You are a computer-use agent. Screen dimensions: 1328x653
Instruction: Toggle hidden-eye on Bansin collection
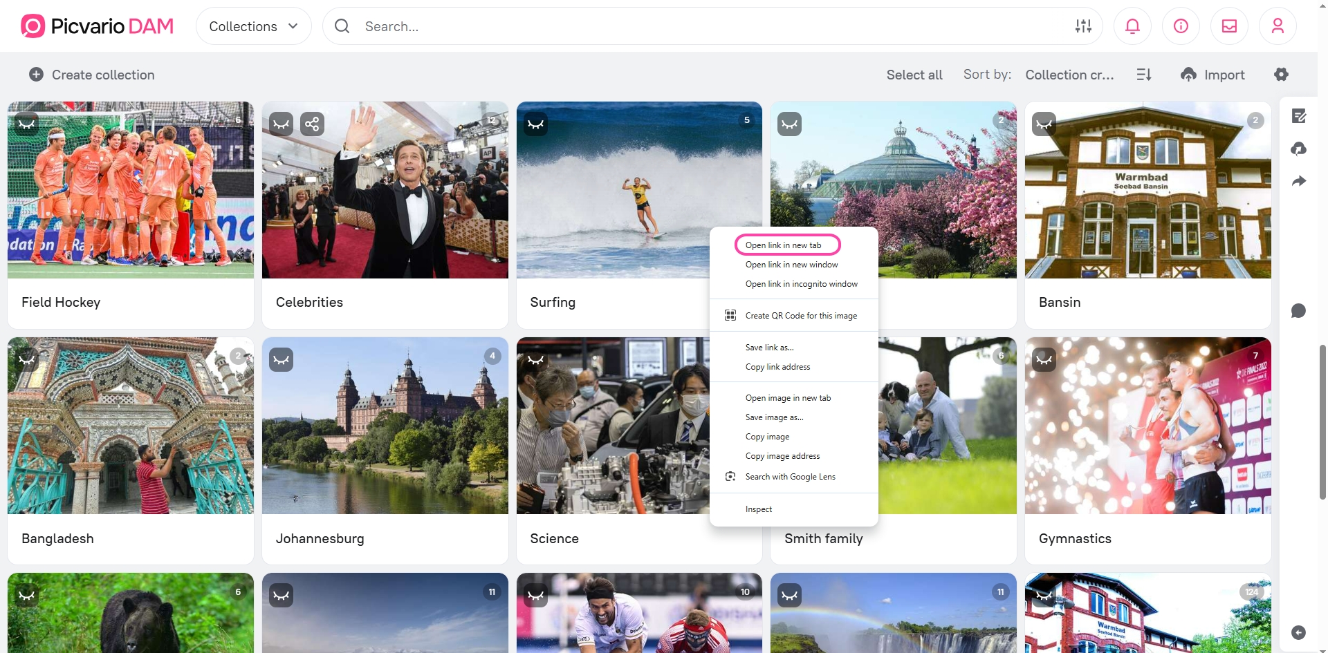1044,124
